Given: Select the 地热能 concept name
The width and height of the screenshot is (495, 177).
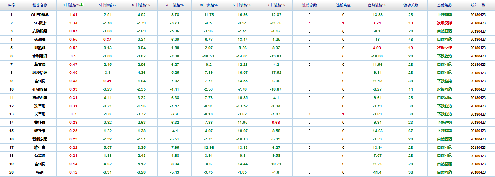Looking at the screenshot, I should pyautogui.click(x=40, y=48).
